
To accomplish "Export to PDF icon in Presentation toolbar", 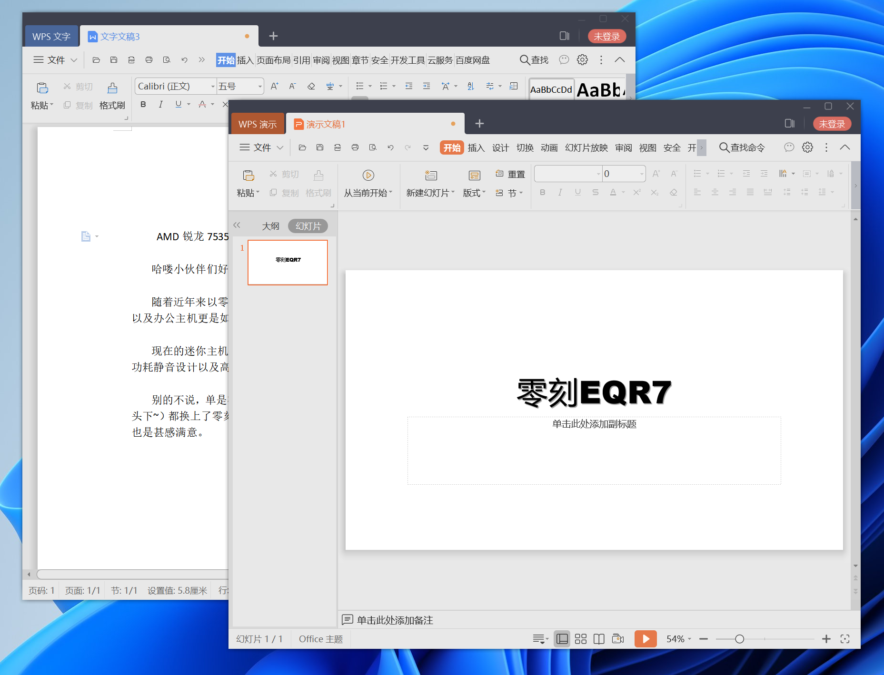I will tap(338, 147).
